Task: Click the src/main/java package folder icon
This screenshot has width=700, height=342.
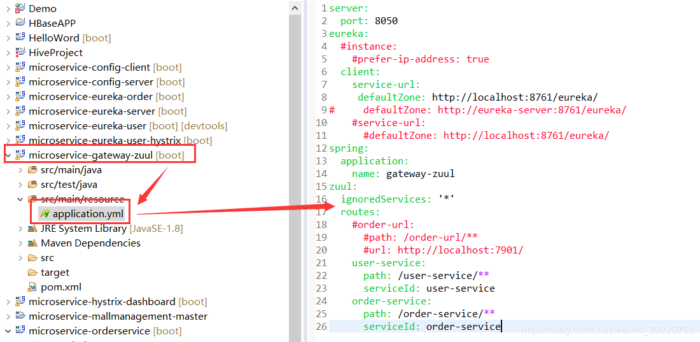Action: point(32,170)
